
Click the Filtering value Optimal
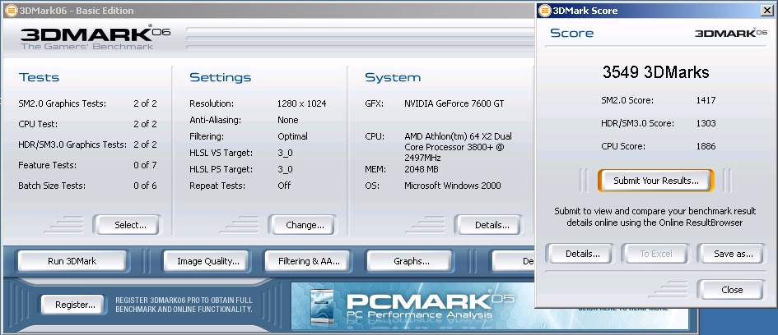point(293,136)
